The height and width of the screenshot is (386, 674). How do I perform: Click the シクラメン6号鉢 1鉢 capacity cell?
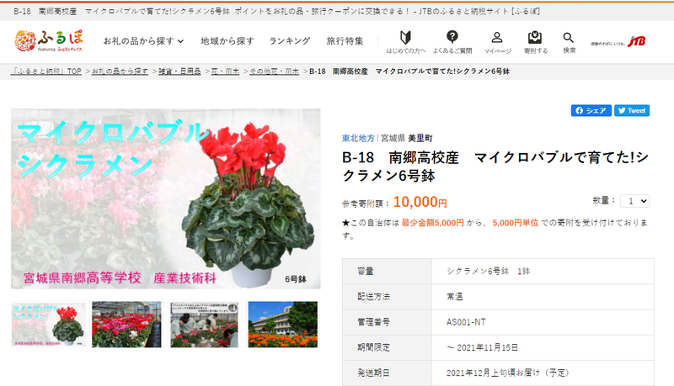point(543,271)
